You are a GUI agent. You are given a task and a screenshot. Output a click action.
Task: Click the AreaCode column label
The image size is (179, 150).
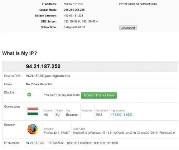87,111
